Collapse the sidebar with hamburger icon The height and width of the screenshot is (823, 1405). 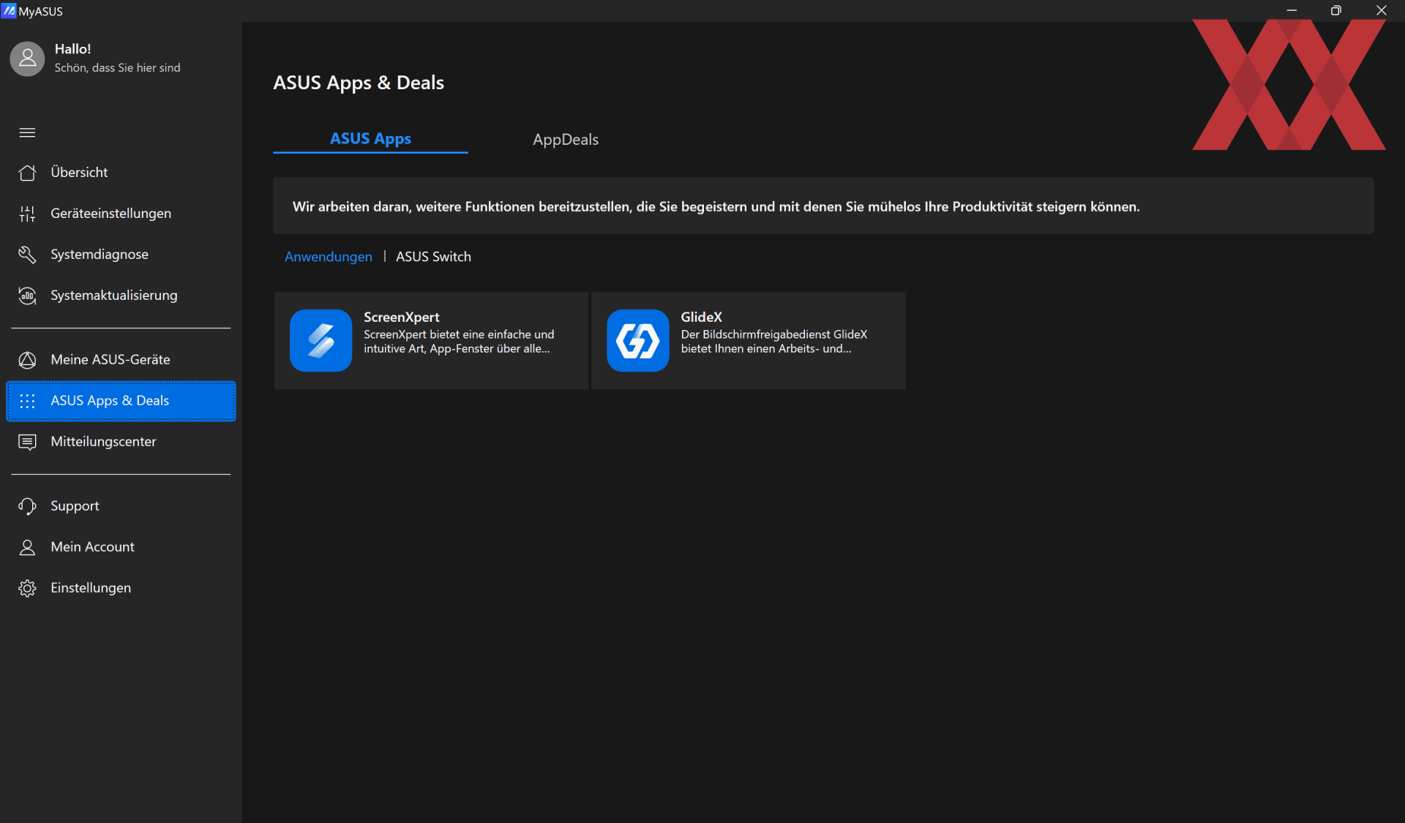[27, 132]
